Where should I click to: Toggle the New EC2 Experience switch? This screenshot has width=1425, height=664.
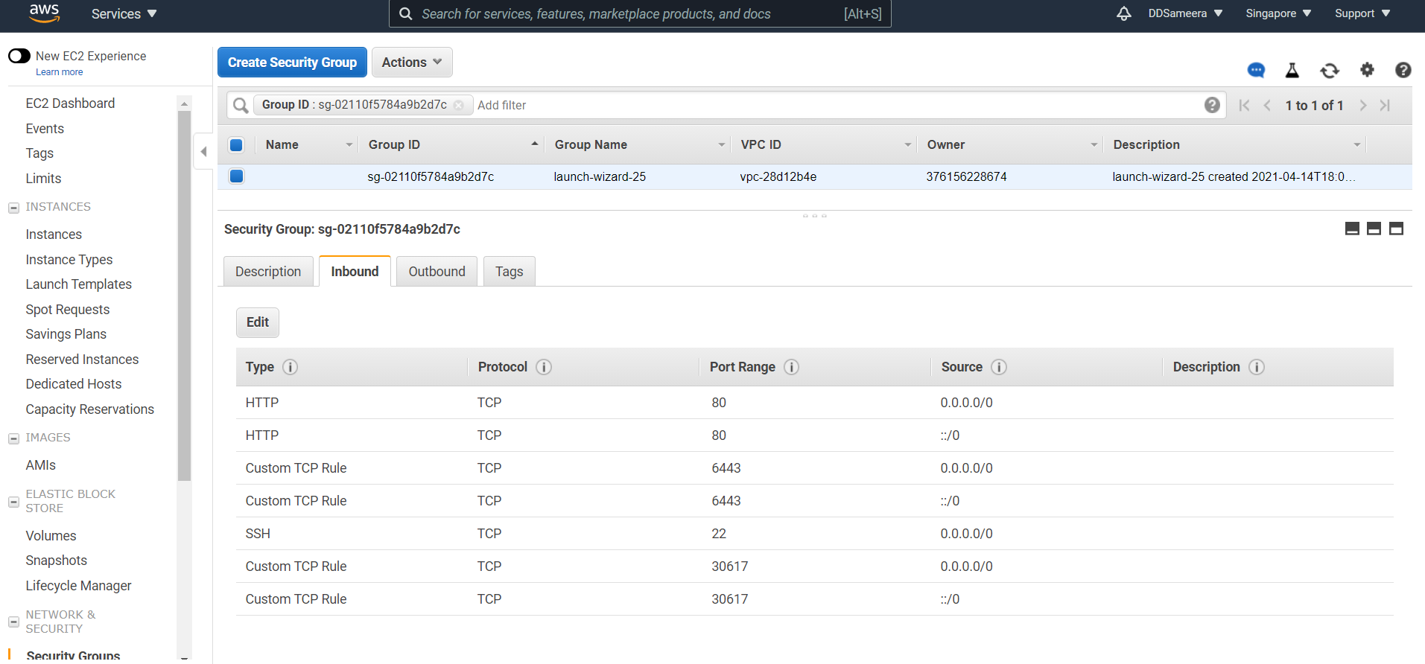[19, 56]
